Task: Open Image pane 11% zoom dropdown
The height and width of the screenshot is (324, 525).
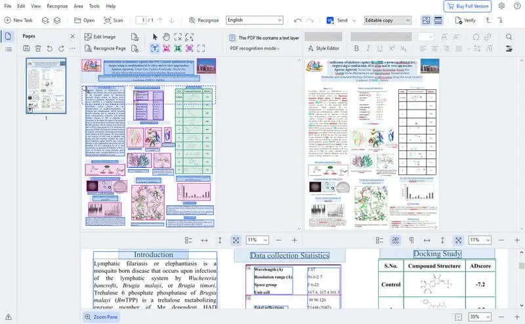Action: pos(257,240)
